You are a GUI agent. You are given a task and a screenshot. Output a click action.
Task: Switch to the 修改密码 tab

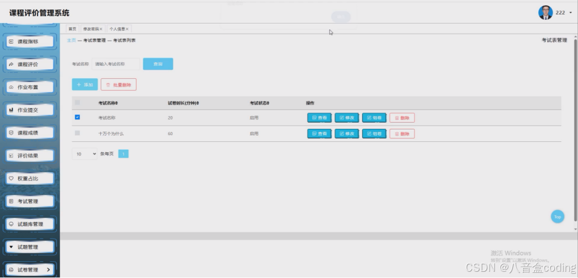click(91, 29)
